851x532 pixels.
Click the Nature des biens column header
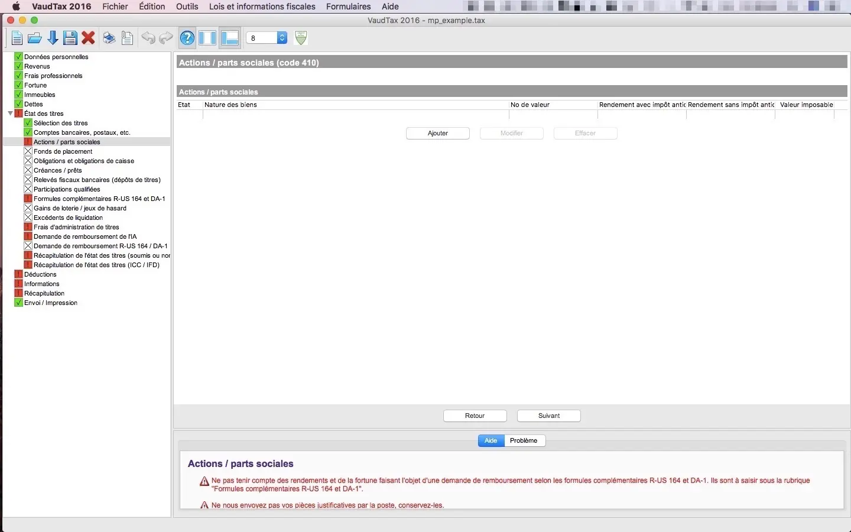point(356,105)
